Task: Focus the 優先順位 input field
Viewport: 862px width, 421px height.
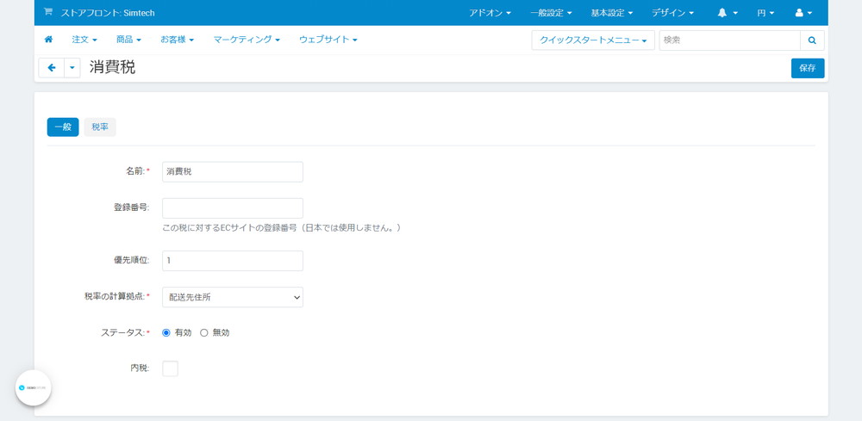Action: [233, 261]
